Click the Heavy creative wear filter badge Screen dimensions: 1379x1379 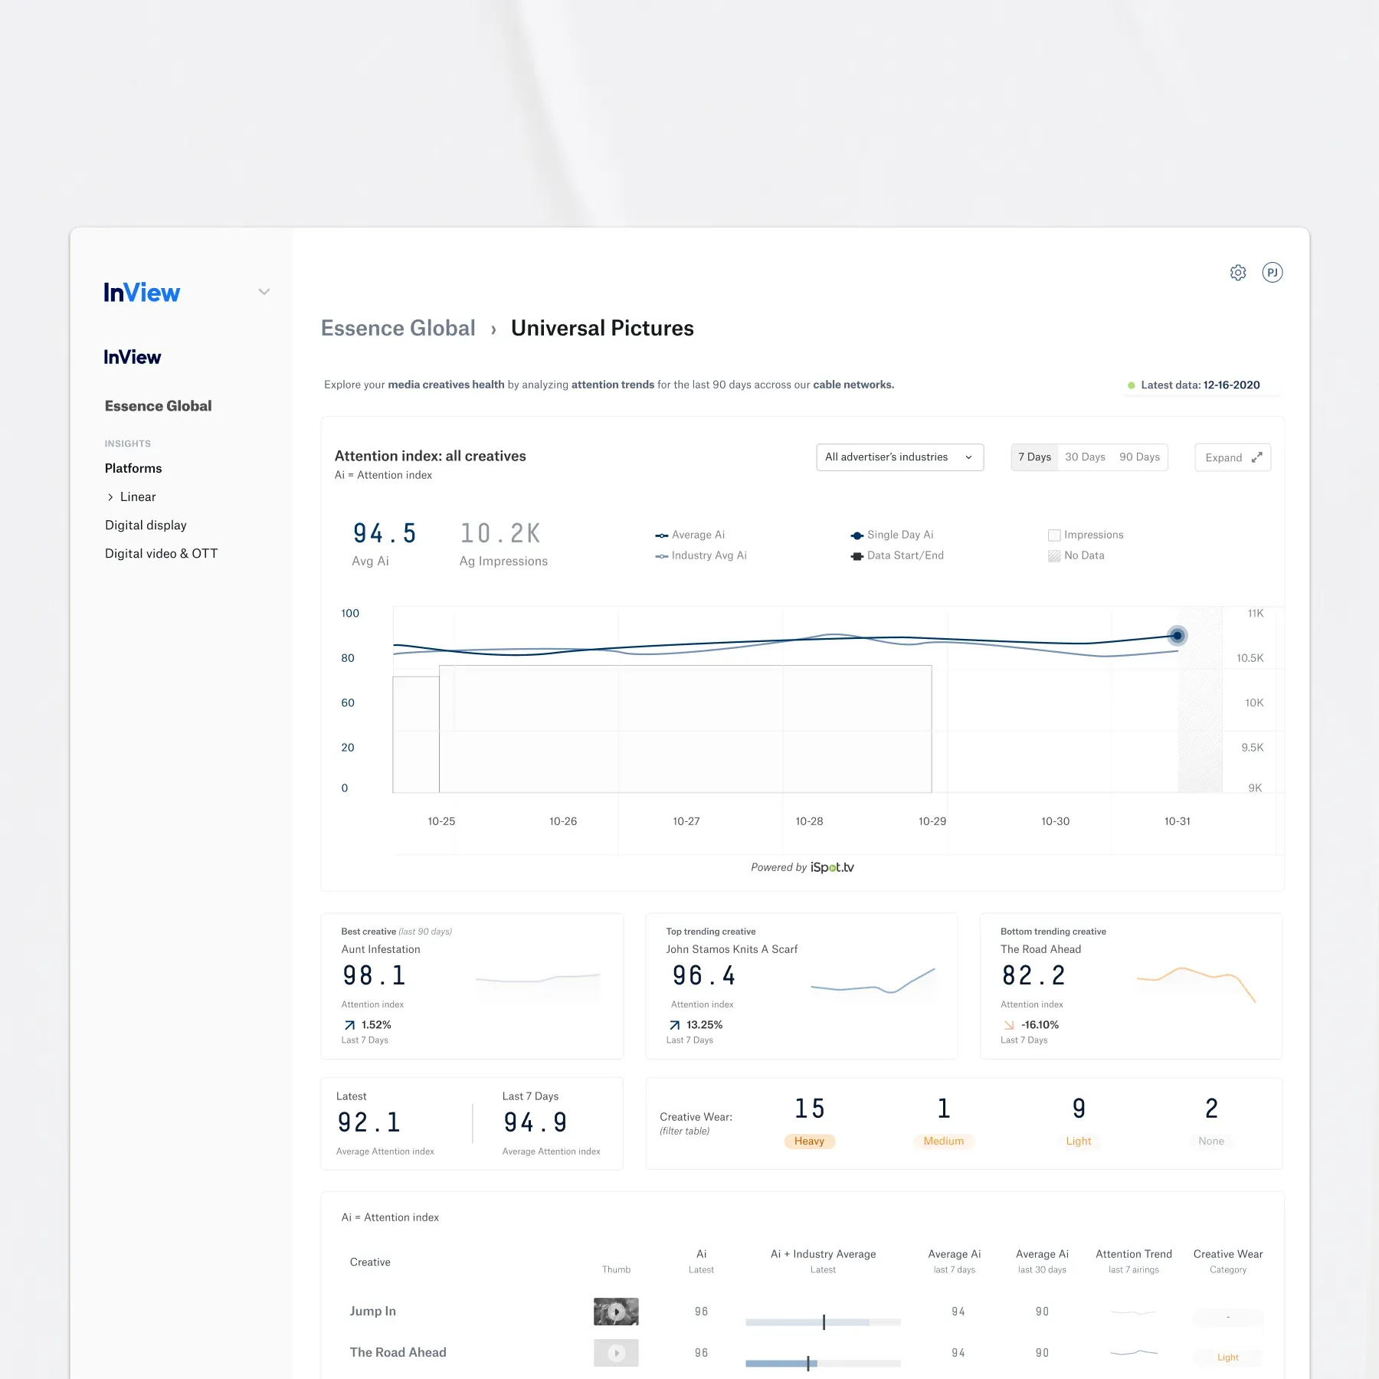(x=809, y=1141)
